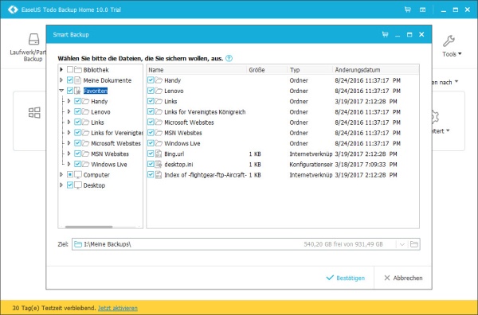Uncheck desktop.ini checkbox in file list
Image resolution: width=478 pixels, height=315 pixels.
click(x=151, y=165)
